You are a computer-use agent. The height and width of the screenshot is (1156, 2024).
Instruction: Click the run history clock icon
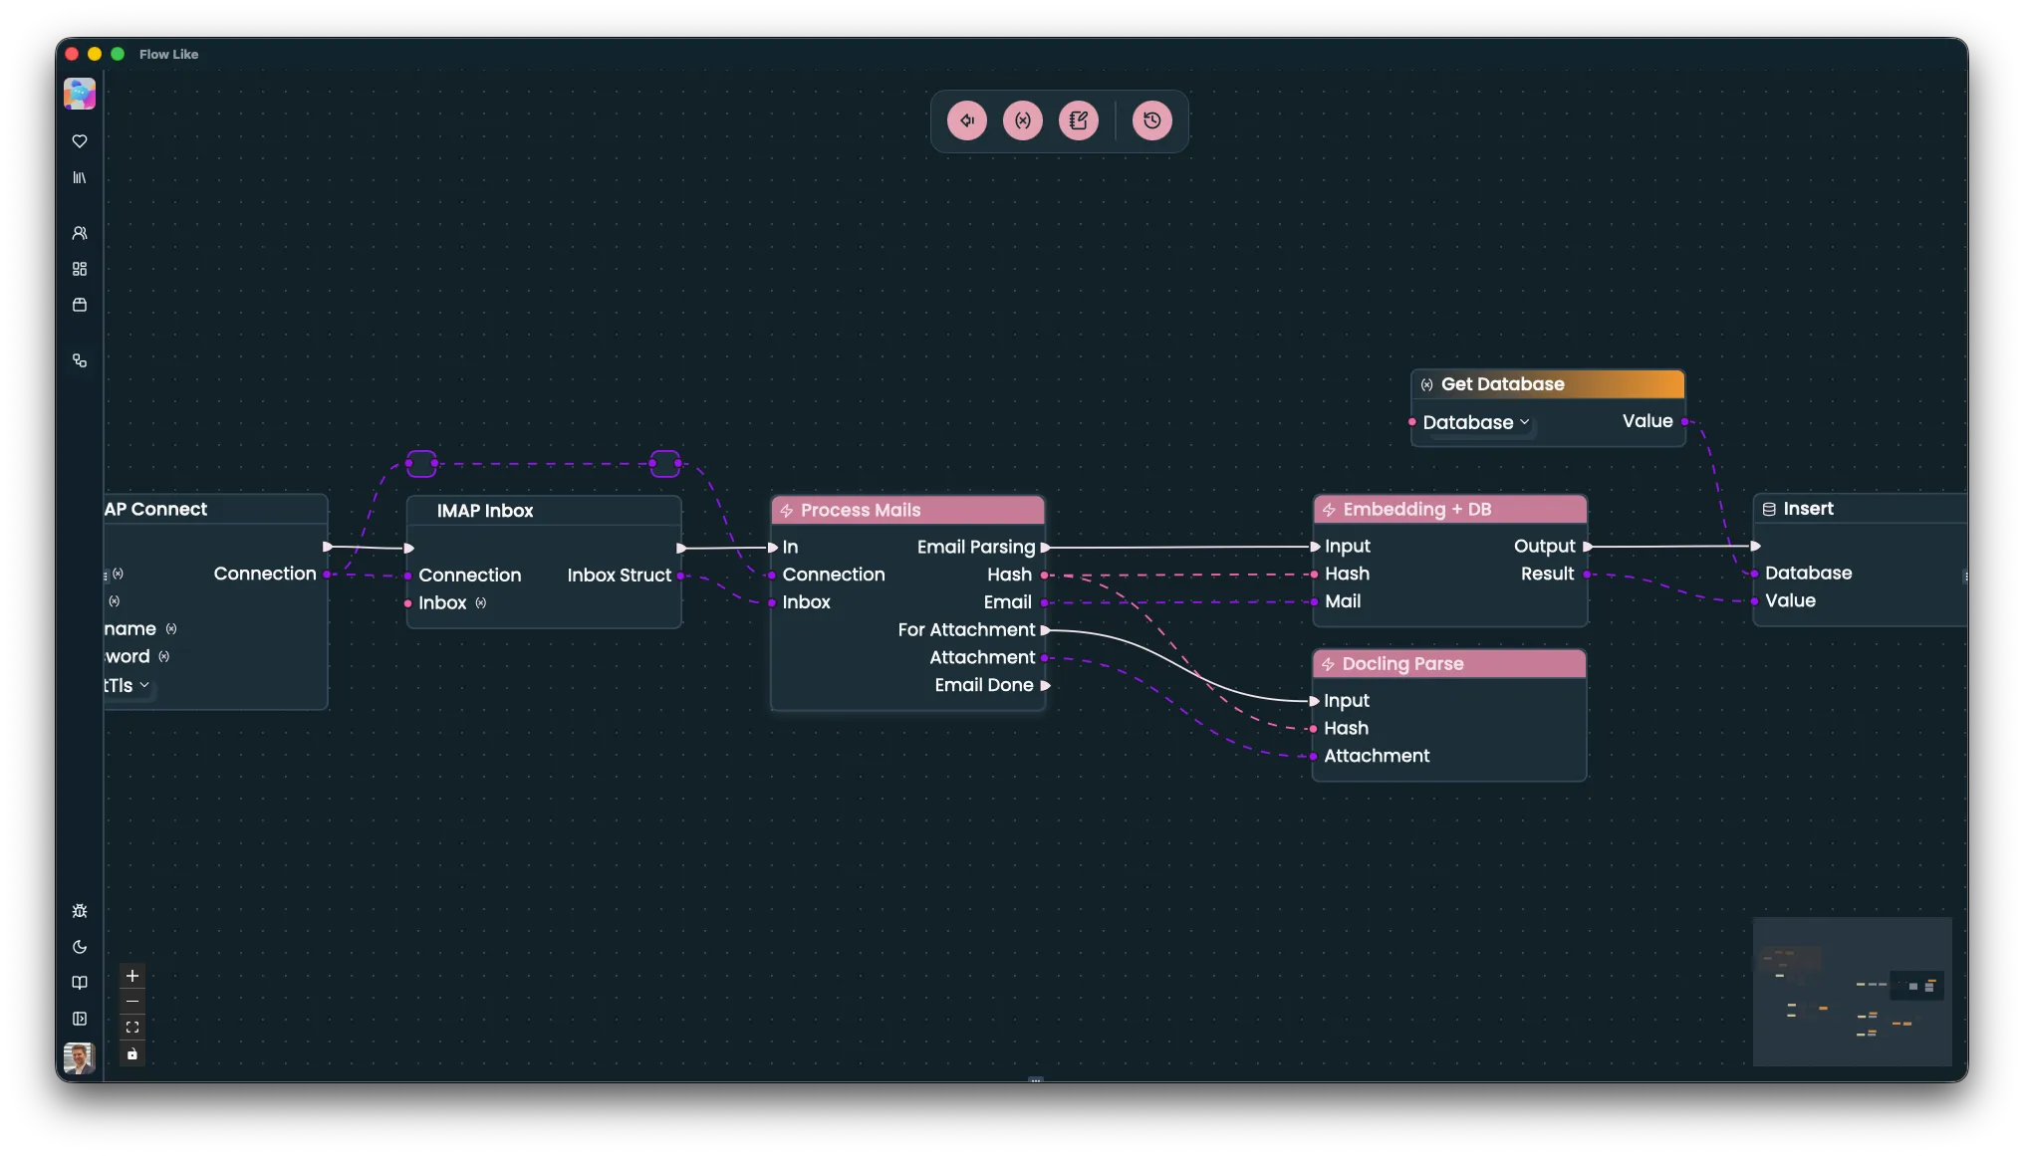click(1151, 120)
